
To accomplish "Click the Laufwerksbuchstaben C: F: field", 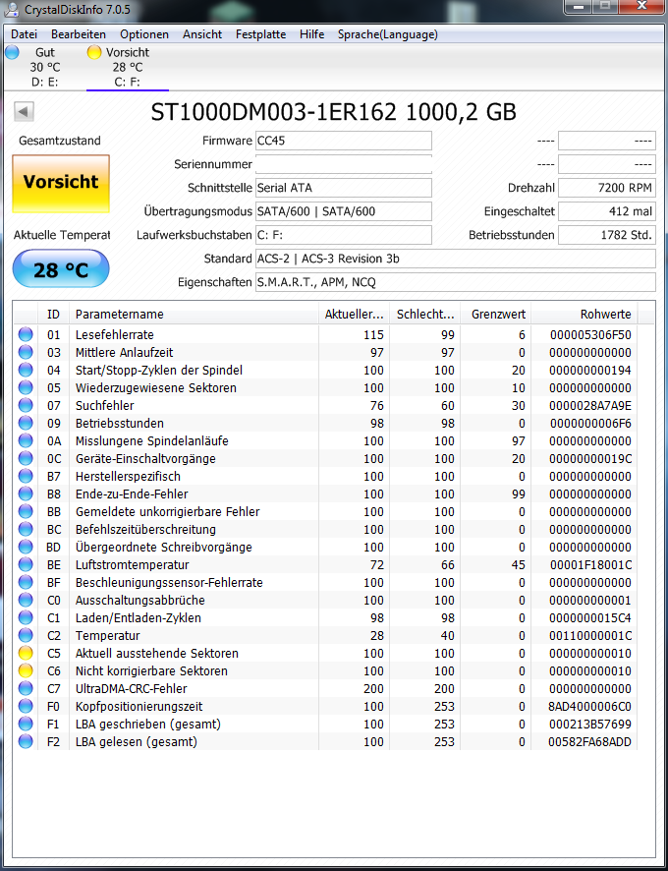I will pos(343,235).
